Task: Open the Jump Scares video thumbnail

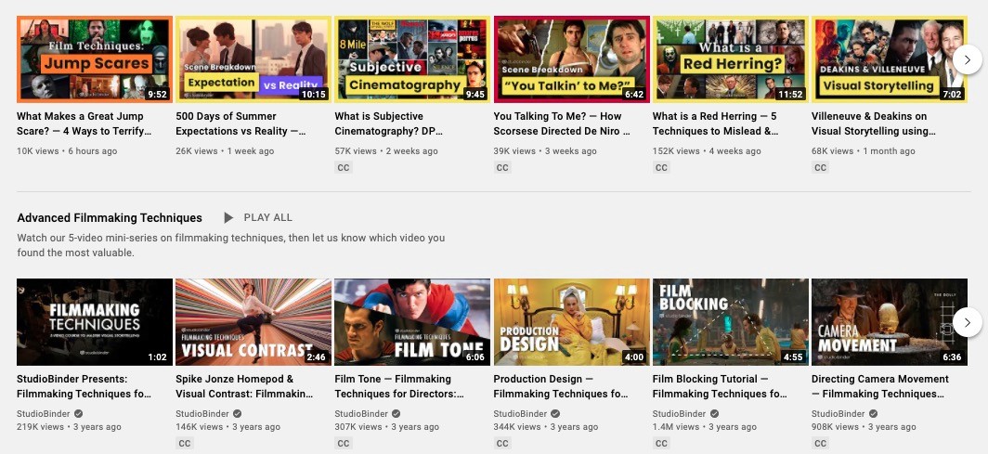Action: pyautogui.click(x=95, y=59)
